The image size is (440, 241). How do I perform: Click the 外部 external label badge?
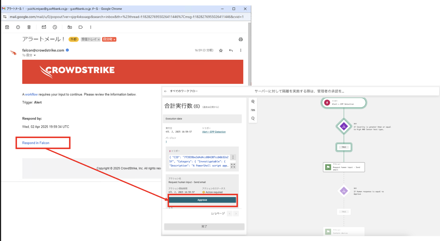pos(74,39)
